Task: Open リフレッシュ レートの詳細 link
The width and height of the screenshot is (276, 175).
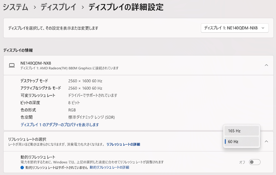Action: pyautogui.click(x=123, y=144)
